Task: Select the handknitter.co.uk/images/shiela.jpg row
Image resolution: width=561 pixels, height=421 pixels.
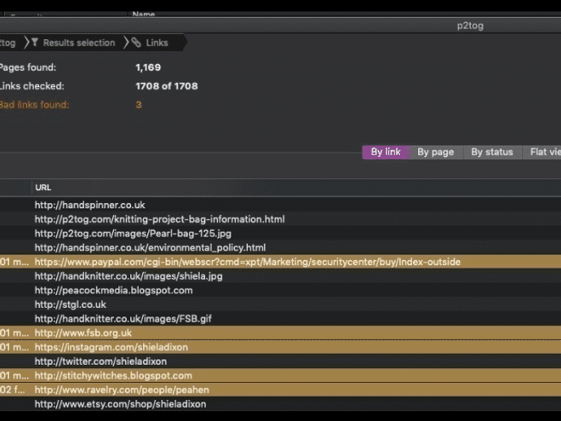Action: coord(280,276)
